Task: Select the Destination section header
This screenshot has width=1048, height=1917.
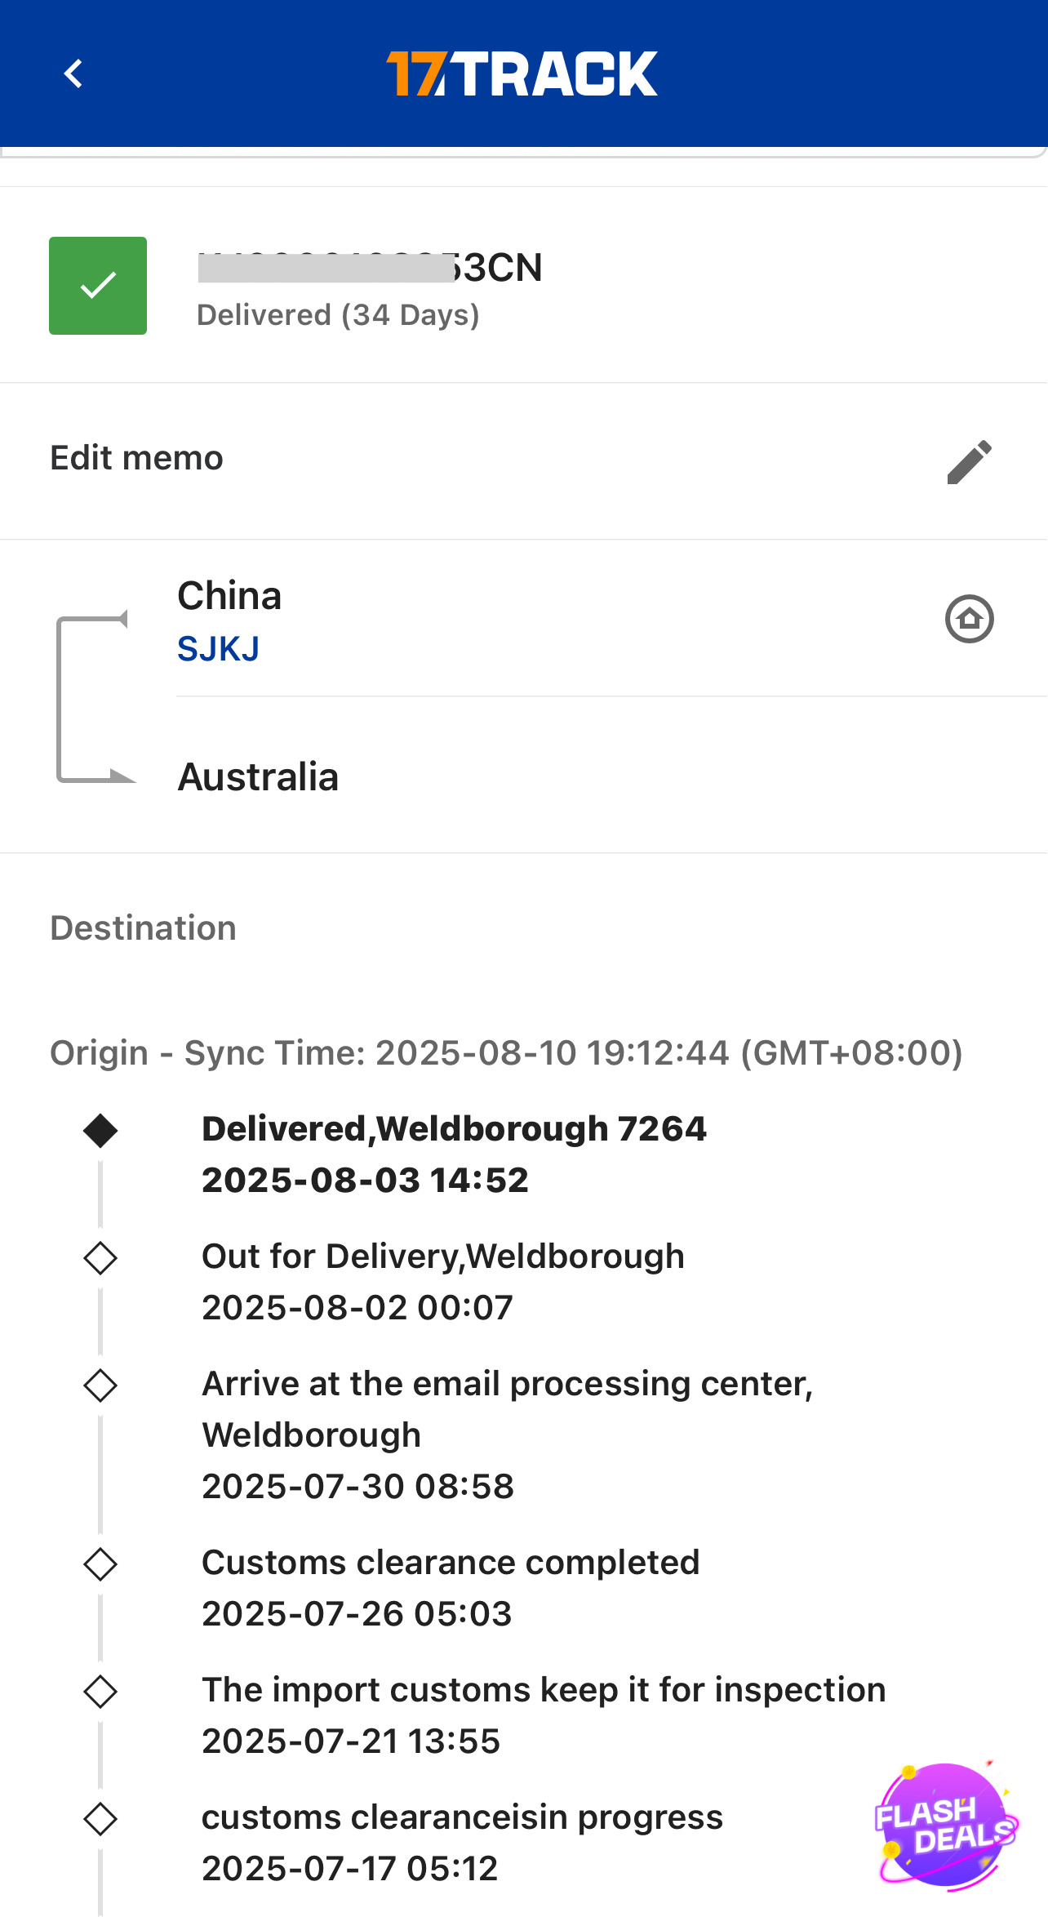Action: point(144,928)
